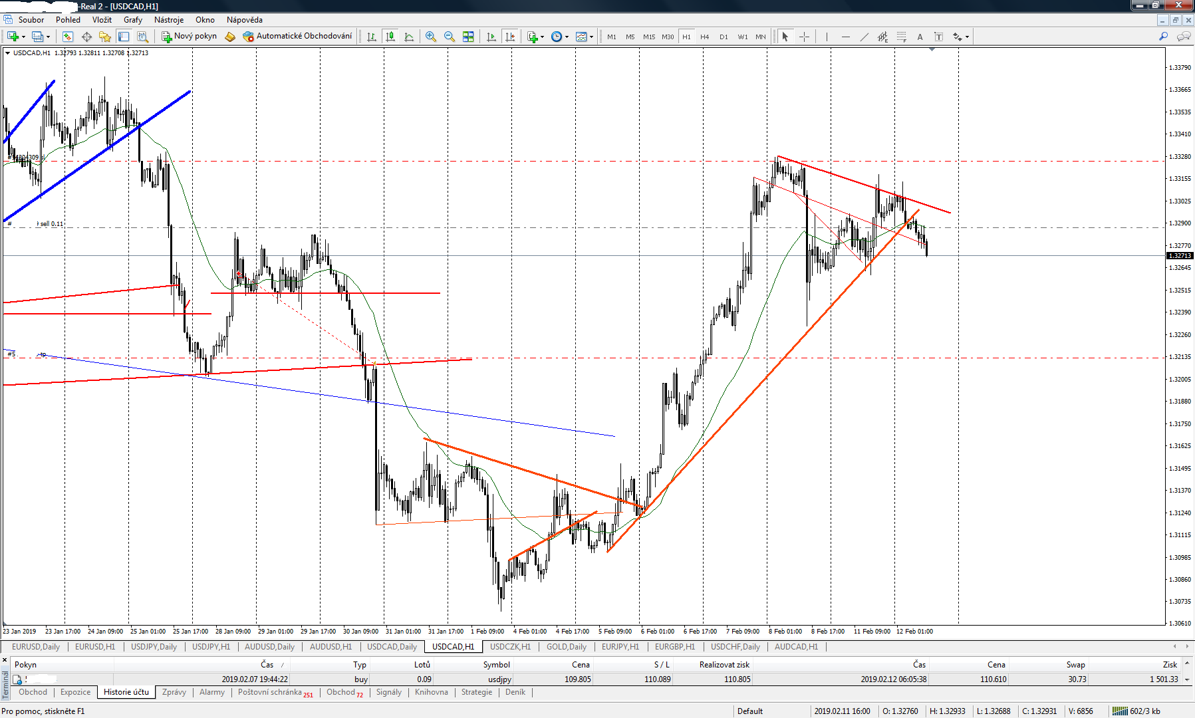Select the arrows objects tool
This screenshot has height=718, width=1195.
(x=957, y=37)
